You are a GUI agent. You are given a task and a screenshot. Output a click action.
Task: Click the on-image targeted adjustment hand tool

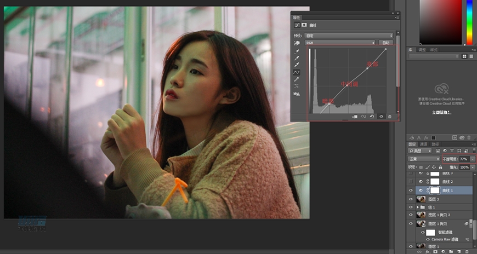(x=297, y=43)
